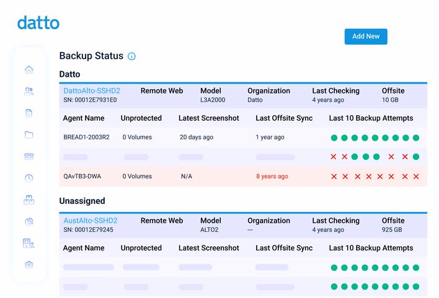439x298 pixels.
Task: Open the users icon in the sidebar
Action: 29,91
